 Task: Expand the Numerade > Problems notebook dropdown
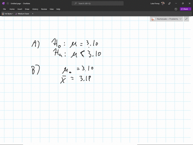coord(181,19)
